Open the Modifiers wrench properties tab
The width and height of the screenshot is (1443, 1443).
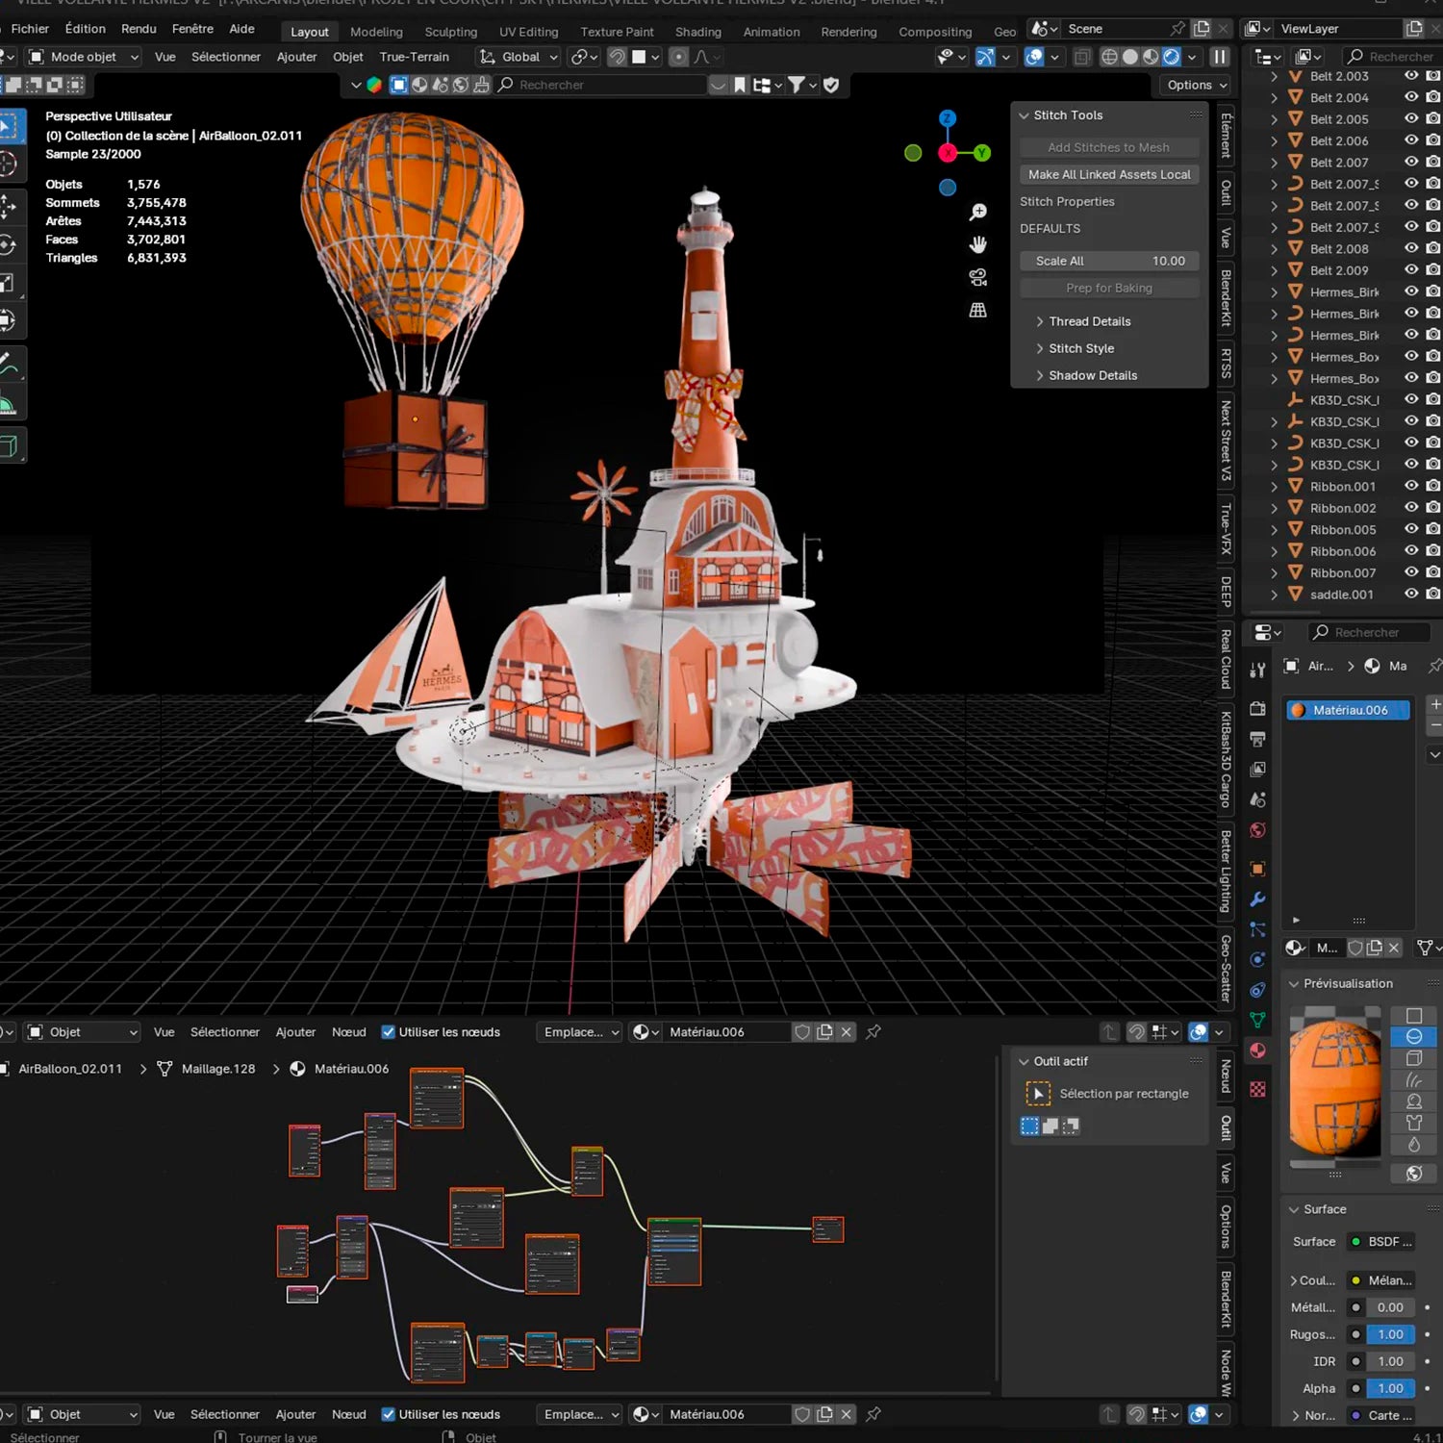[1257, 899]
